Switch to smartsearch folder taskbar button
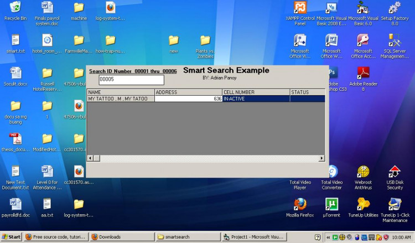Image resolution: width=415 pixels, height=243 pixels. pyautogui.click(x=187, y=237)
